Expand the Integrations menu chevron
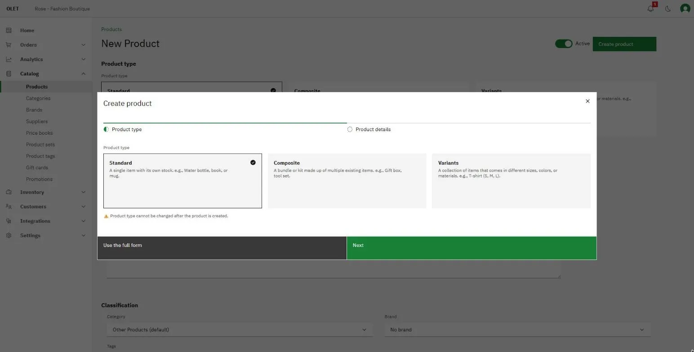Screen dimensions: 694x352 click(x=83, y=221)
